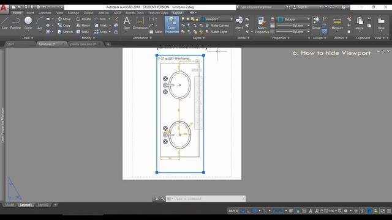Open the Insert ribbon tab

tap(30, 13)
